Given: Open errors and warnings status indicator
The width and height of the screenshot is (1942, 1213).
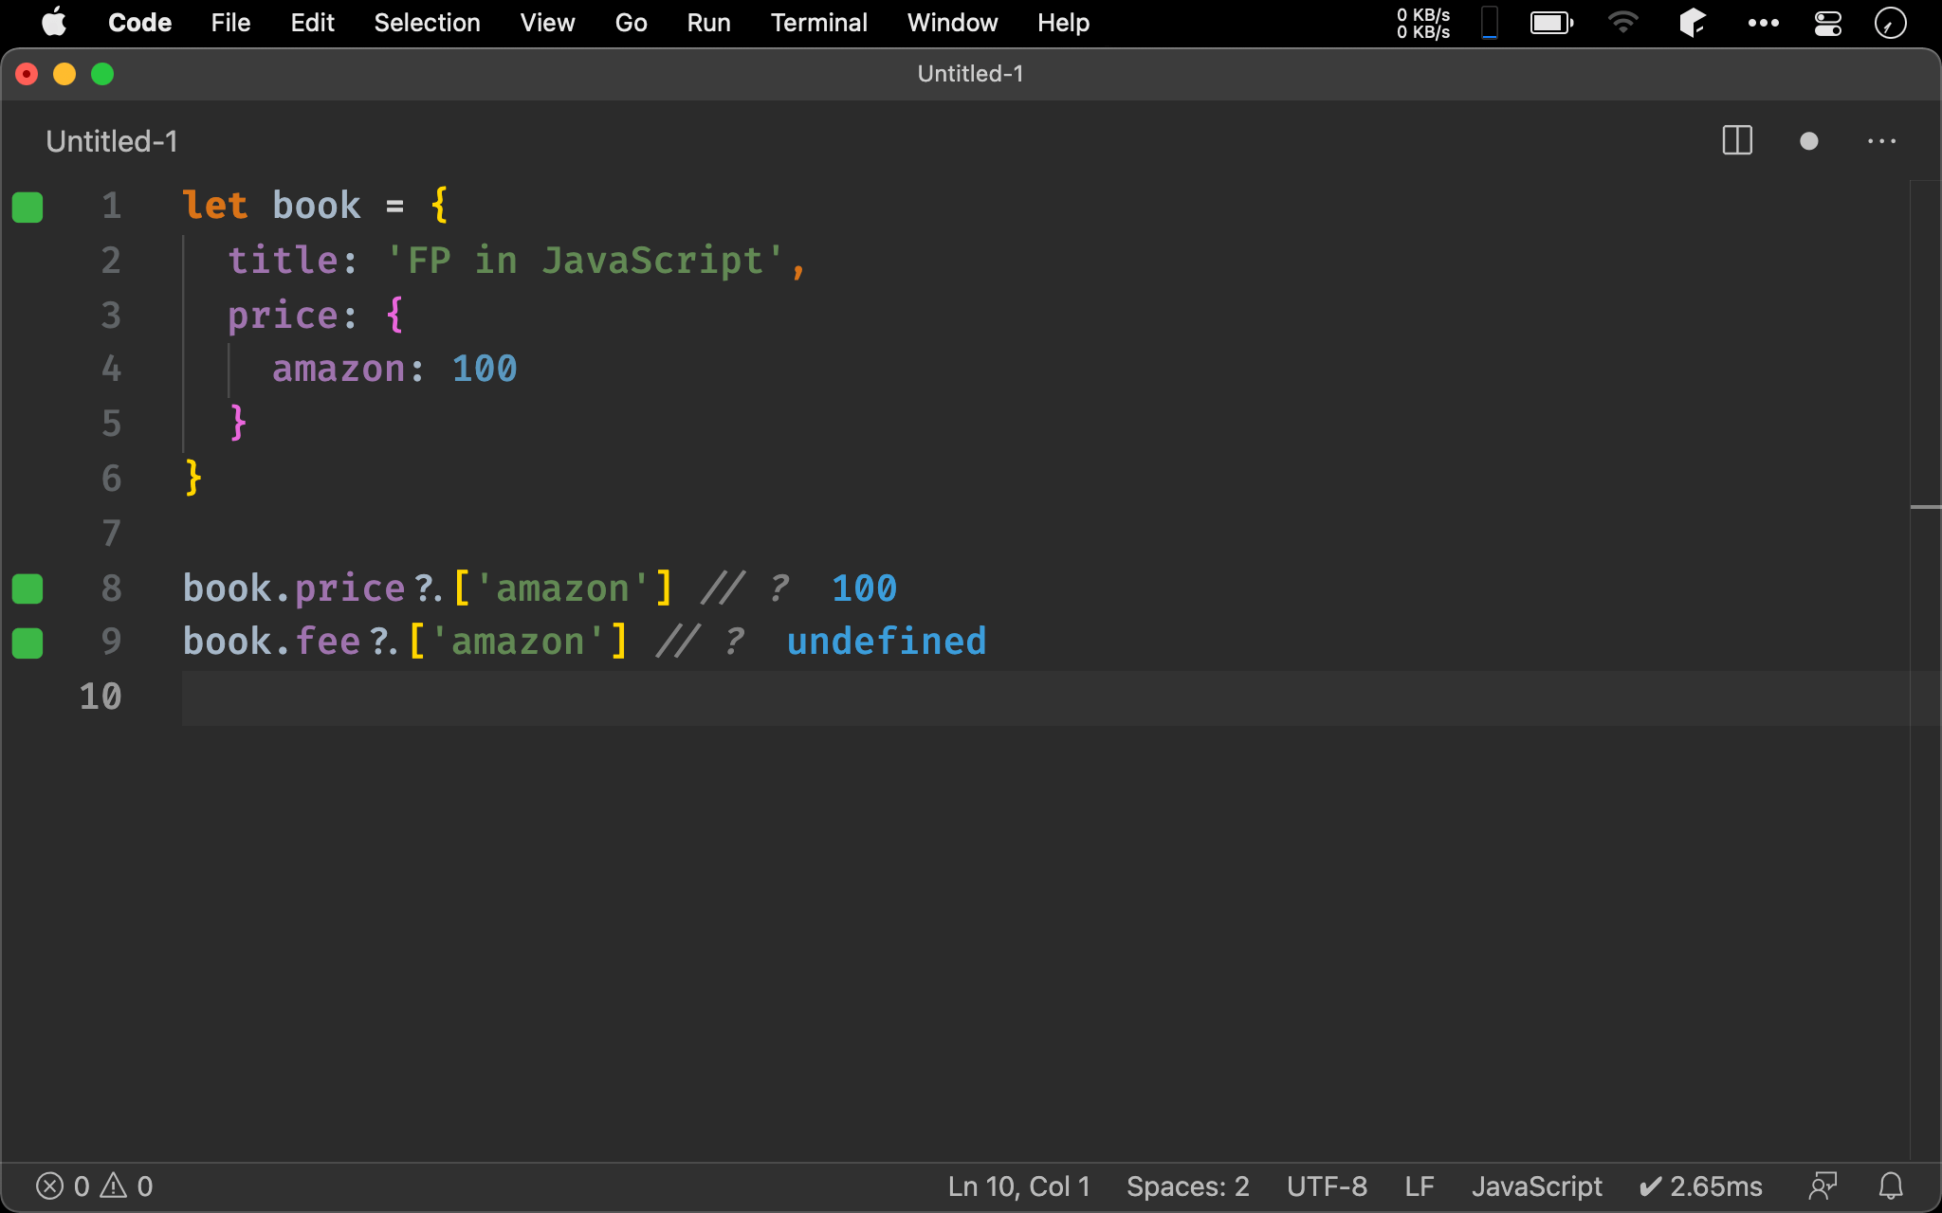Looking at the screenshot, I should coord(94,1186).
